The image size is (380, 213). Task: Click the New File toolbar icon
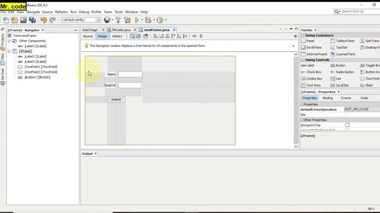coord(6,20)
